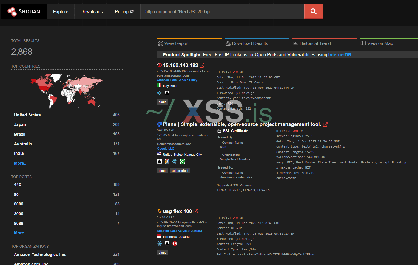Open the InternetDB link in Product Spotlight
The height and width of the screenshot is (265, 418).
click(x=340, y=55)
